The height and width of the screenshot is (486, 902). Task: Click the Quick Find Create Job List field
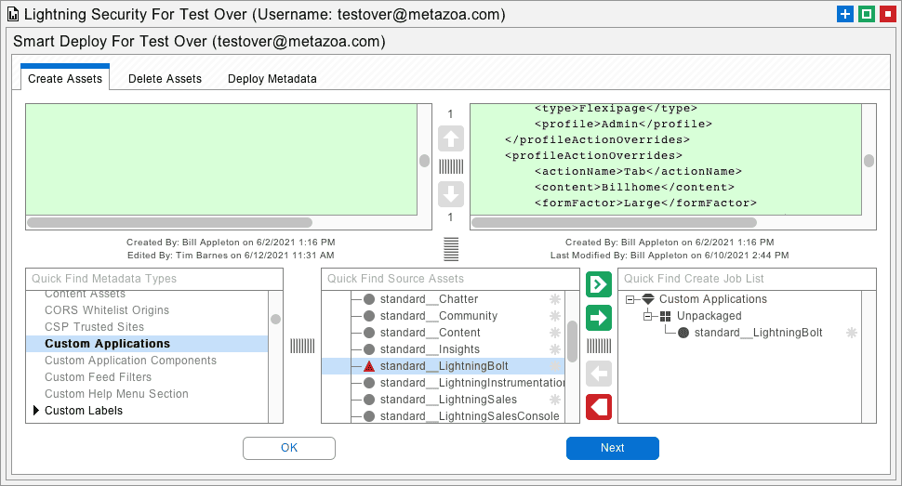(x=748, y=279)
